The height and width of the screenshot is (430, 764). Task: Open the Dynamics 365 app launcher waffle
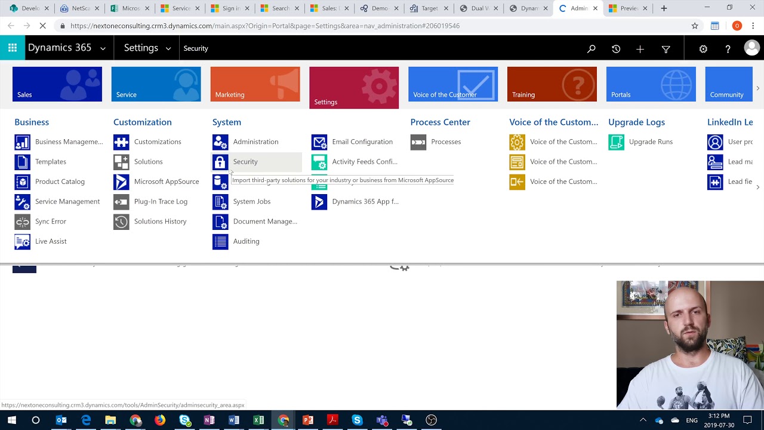[13, 48]
